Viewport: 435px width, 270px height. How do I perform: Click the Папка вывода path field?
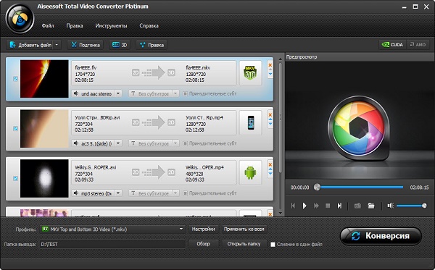[112, 244]
